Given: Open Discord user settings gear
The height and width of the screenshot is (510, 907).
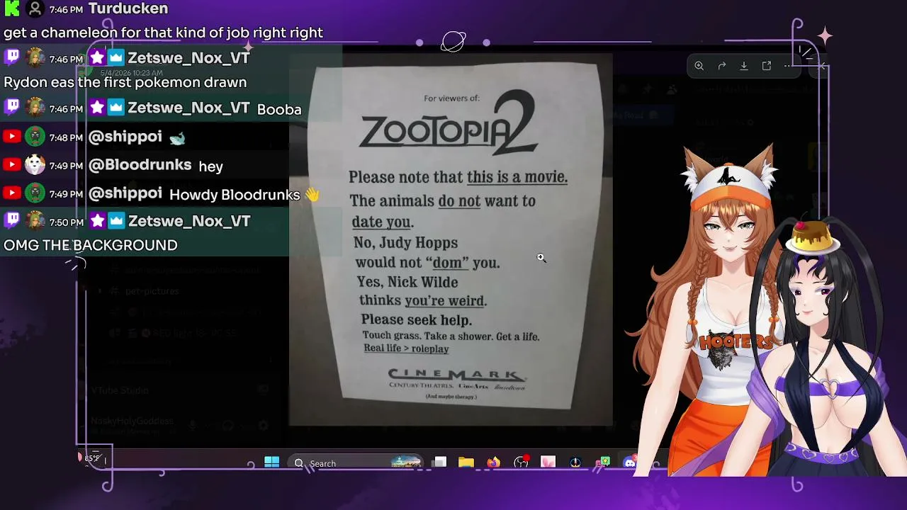Looking at the screenshot, I should coord(264,426).
